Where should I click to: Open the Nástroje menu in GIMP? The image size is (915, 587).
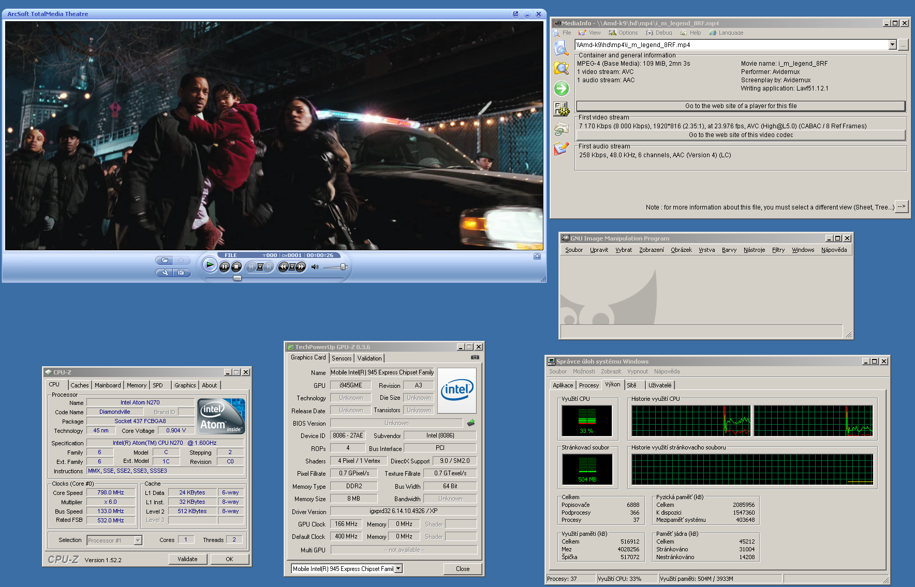pos(754,250)
